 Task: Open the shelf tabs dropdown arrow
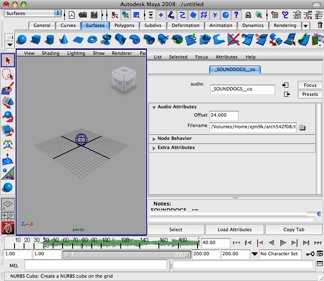305,26
